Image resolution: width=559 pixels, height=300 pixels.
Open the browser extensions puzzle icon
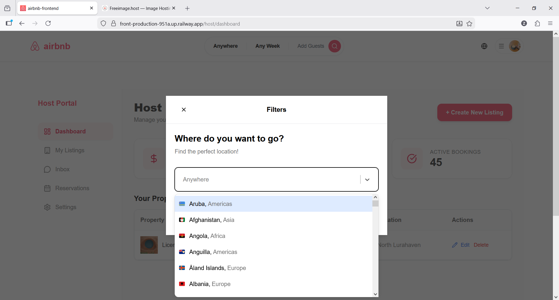[x=537, y=24]
